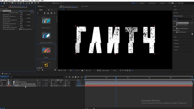Click the AEViewer lightning bolt icon
Image resolution: width=194 pixels, height=109 pixels.
pyautogui.click(x=45, y=13)
